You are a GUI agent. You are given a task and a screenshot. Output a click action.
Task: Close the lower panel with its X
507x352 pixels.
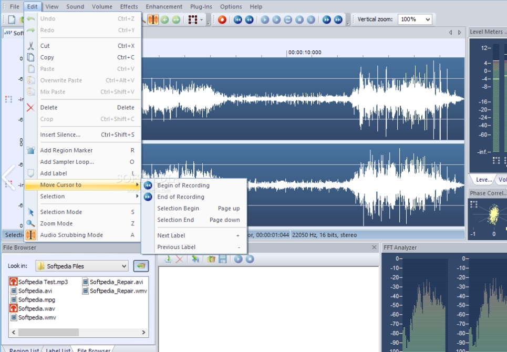[x=374, y=247]
